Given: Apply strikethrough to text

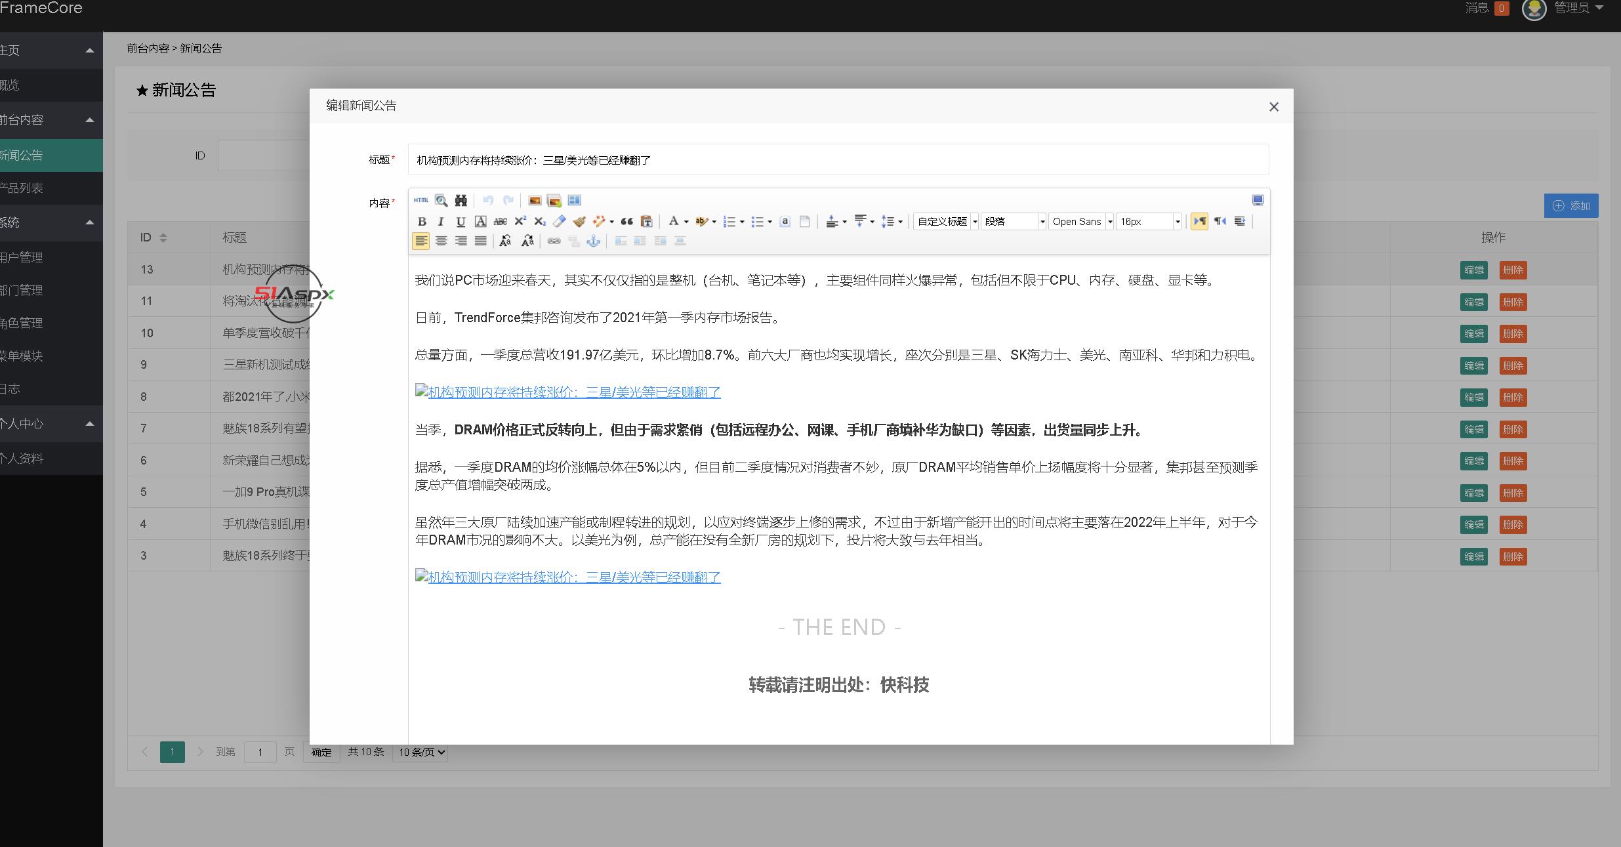Looking at the screenshot, I should tap(500, 222).
